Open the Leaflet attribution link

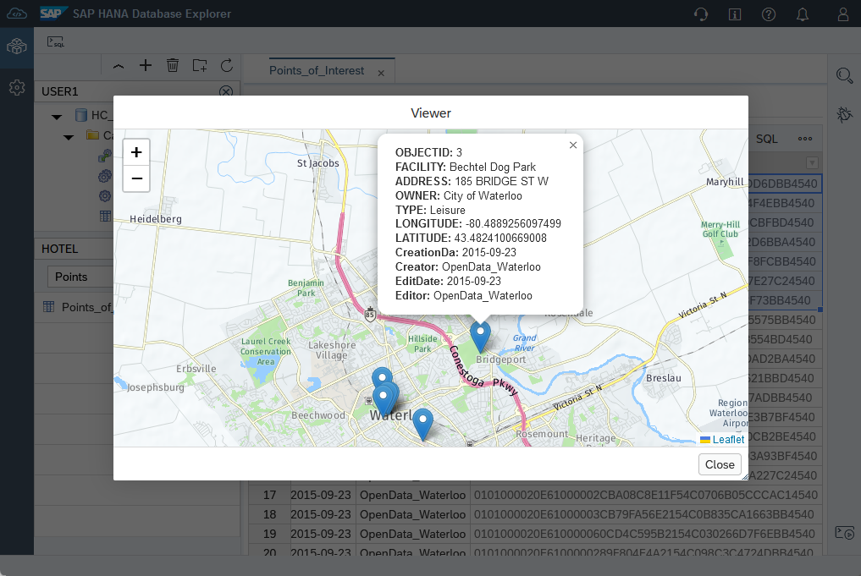tap(728, 440)
